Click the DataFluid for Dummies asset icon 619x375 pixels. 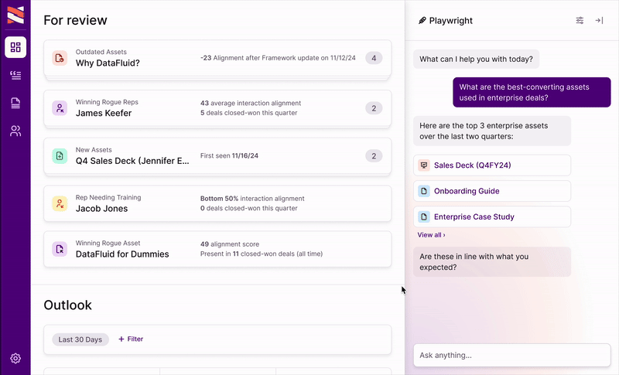click(x=60, y=248)
